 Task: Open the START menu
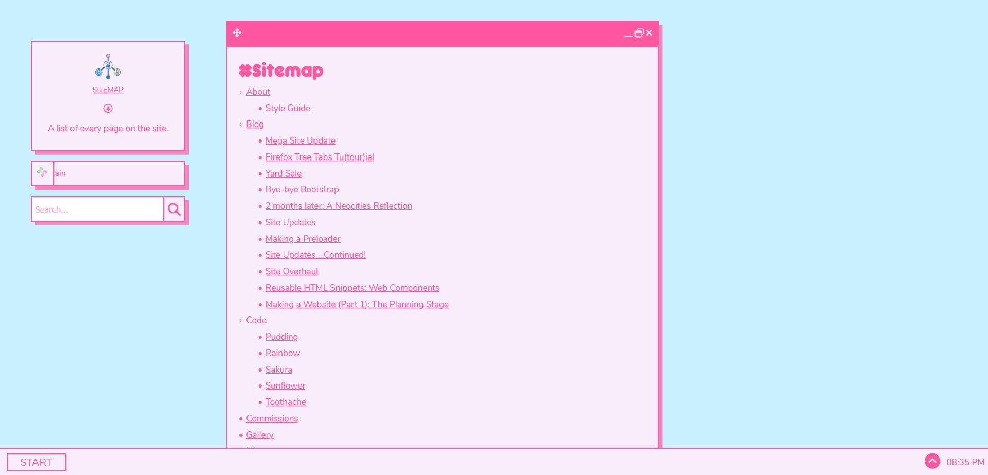tap(37, 462)
